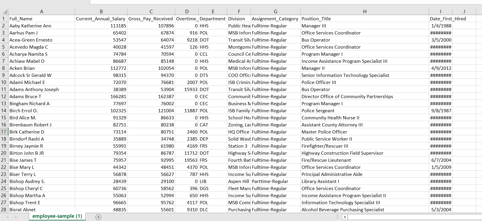Image resolution: width=482 pixels, height=221 pixels.
Task: Select column F header
Action: pyautogui.click(x=239, y=11)
